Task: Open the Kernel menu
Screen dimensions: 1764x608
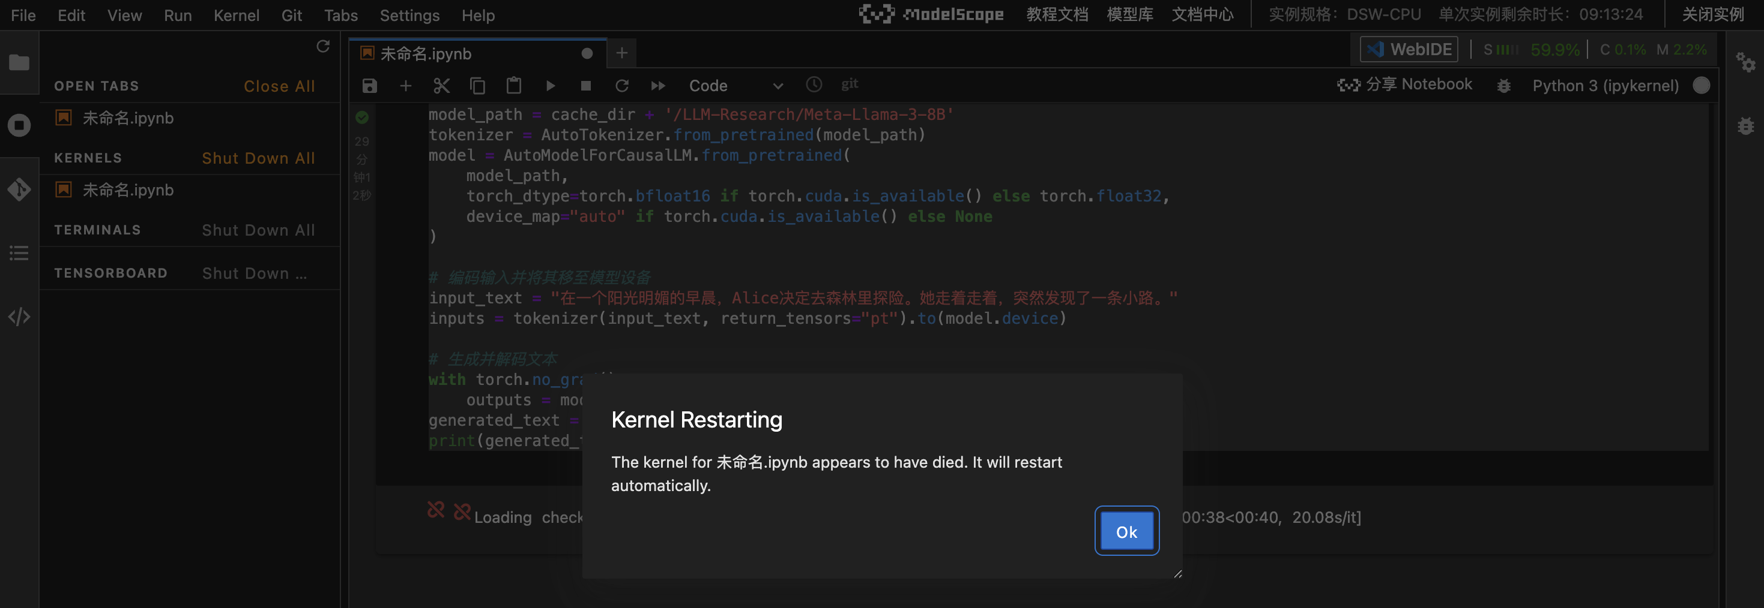Action: click(236, 15)
